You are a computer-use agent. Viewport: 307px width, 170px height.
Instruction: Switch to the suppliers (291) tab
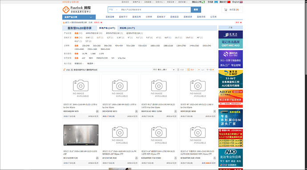pyautogui.click(x=127, y=28)
